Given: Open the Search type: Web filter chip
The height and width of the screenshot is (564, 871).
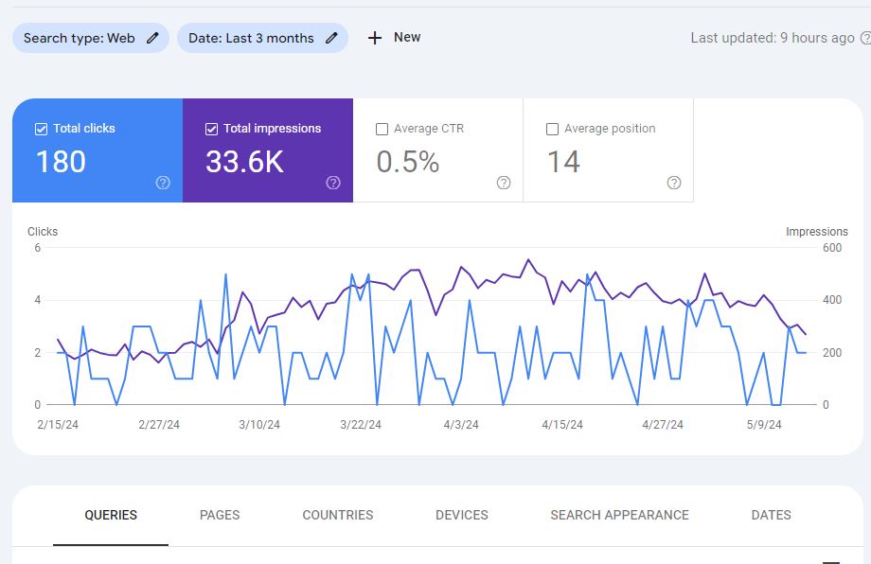Looking at the screenshot, I should (91, 38).
